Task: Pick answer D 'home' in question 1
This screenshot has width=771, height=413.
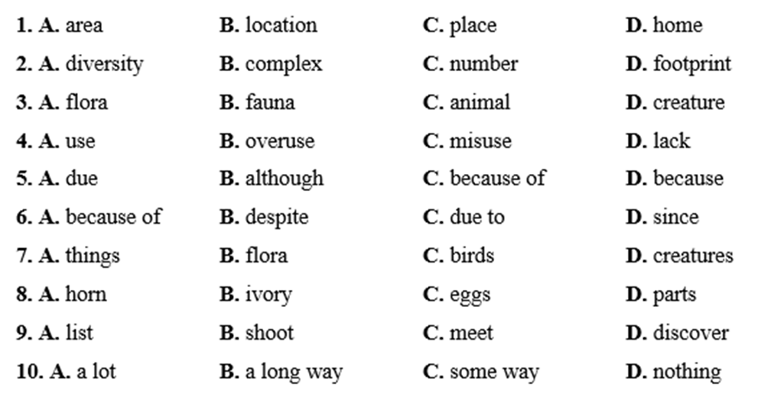Action: coord(677,25)
